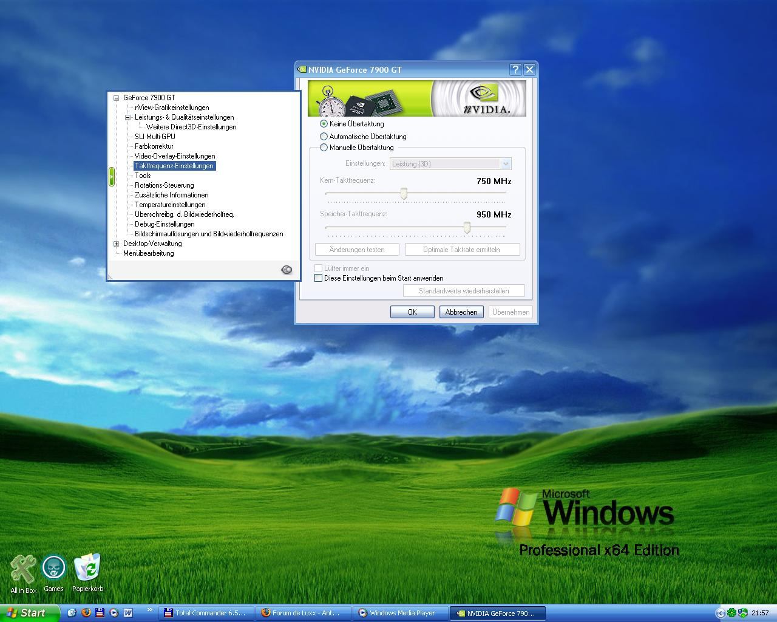The height and width of the screenshot is (622, 777).
Task: Click the Abbrechen button
Action: pos(461,312)
